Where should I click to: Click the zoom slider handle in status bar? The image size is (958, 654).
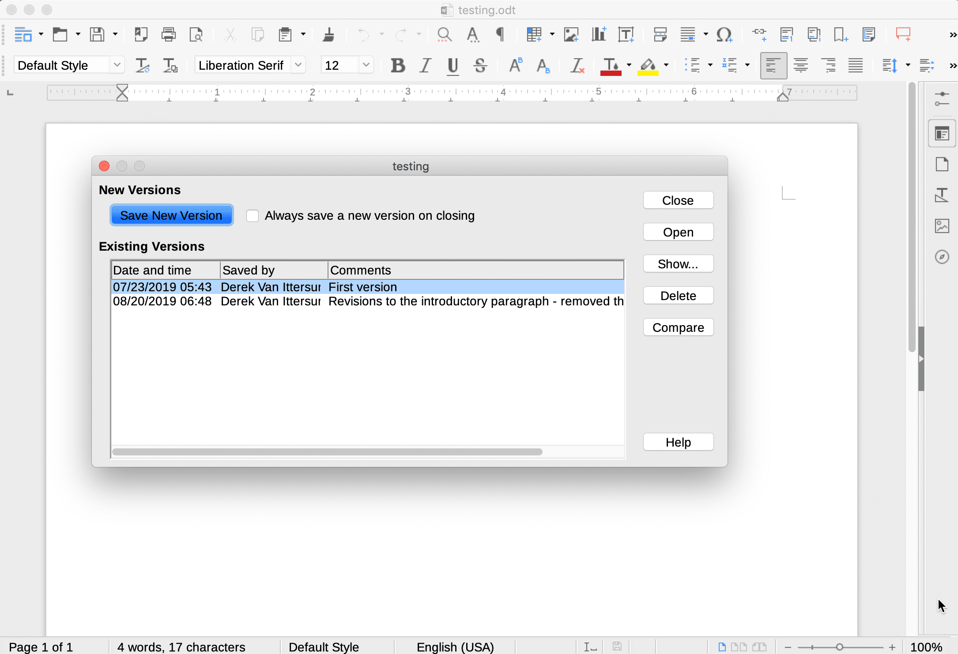[839, 647]
